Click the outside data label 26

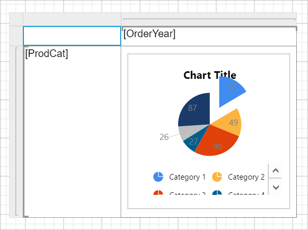pos(164,137)
